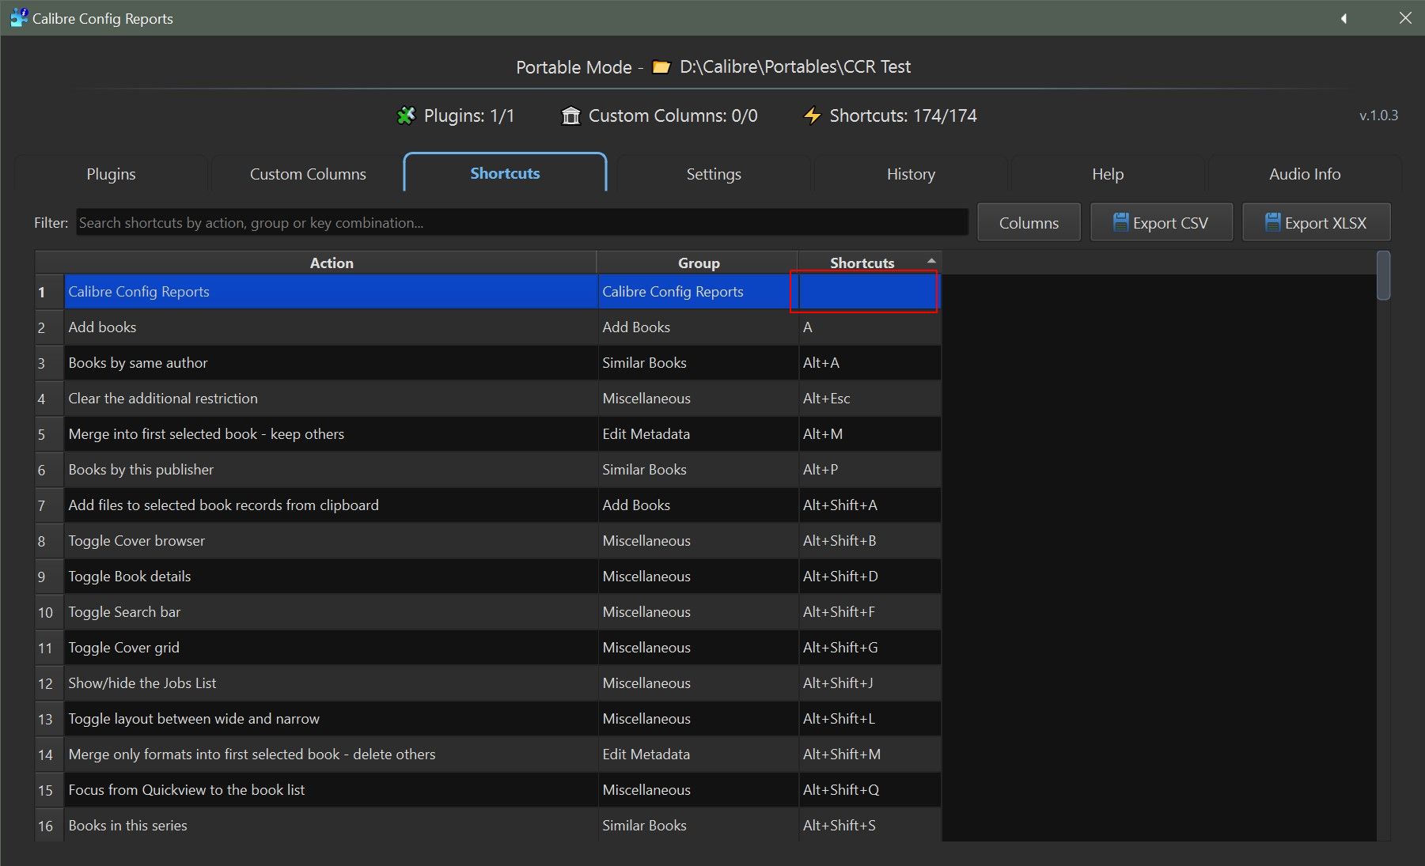
Task: Toggle sort arrow on Shortcuts column header
Action: [931, 260]
